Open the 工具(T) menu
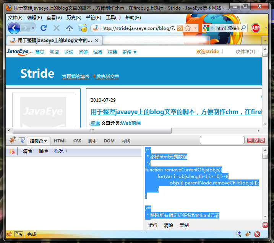274x243 pixels. click(x=113, y=18)
